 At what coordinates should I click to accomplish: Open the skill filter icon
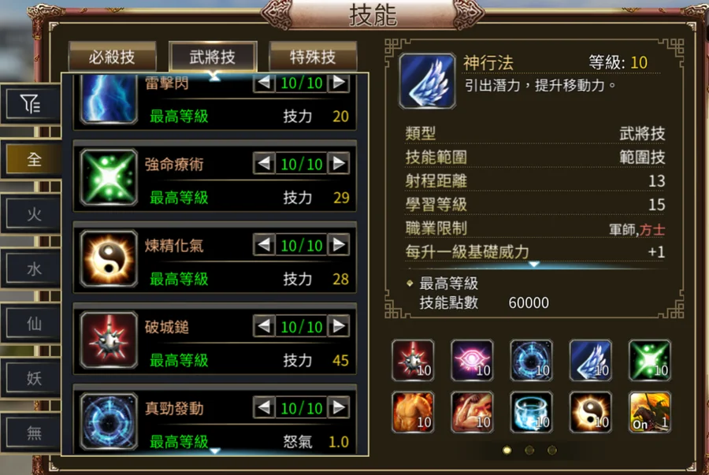[31, 104]
